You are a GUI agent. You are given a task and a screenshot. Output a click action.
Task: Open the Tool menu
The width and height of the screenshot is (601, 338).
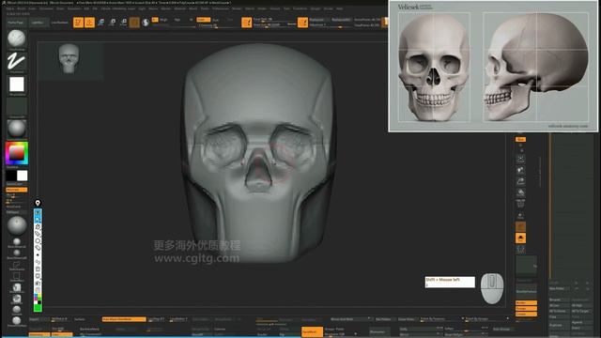click(286, 8)
